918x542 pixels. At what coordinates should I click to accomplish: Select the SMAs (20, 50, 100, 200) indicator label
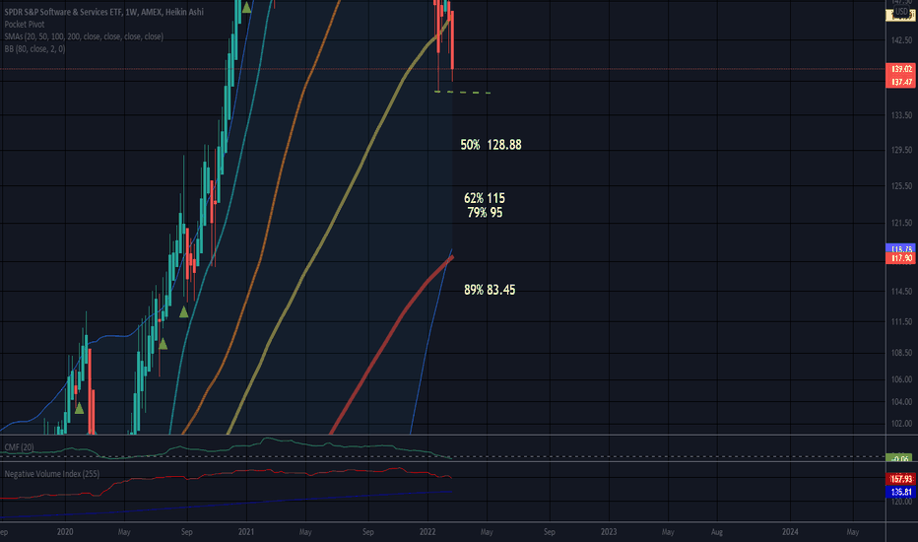[84, 36]
